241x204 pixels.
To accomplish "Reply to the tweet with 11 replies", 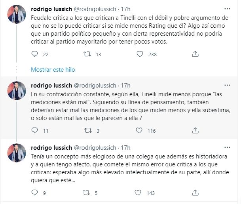I will point(34,131).
